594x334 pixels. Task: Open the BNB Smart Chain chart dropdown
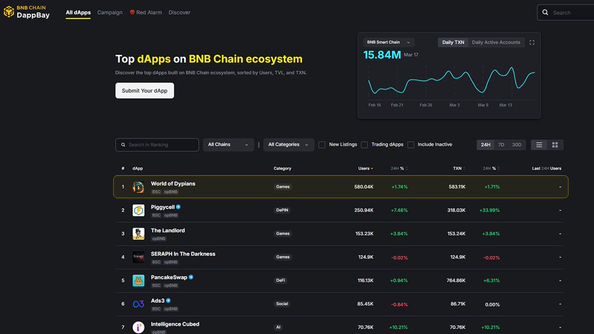389,43
